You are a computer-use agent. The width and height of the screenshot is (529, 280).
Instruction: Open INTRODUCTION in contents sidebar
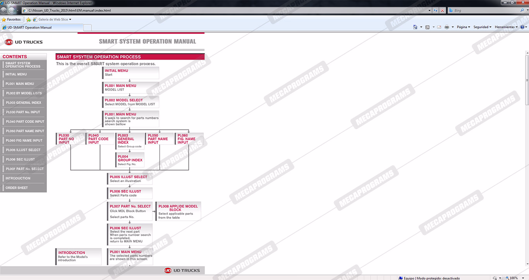tap(23, 178)
